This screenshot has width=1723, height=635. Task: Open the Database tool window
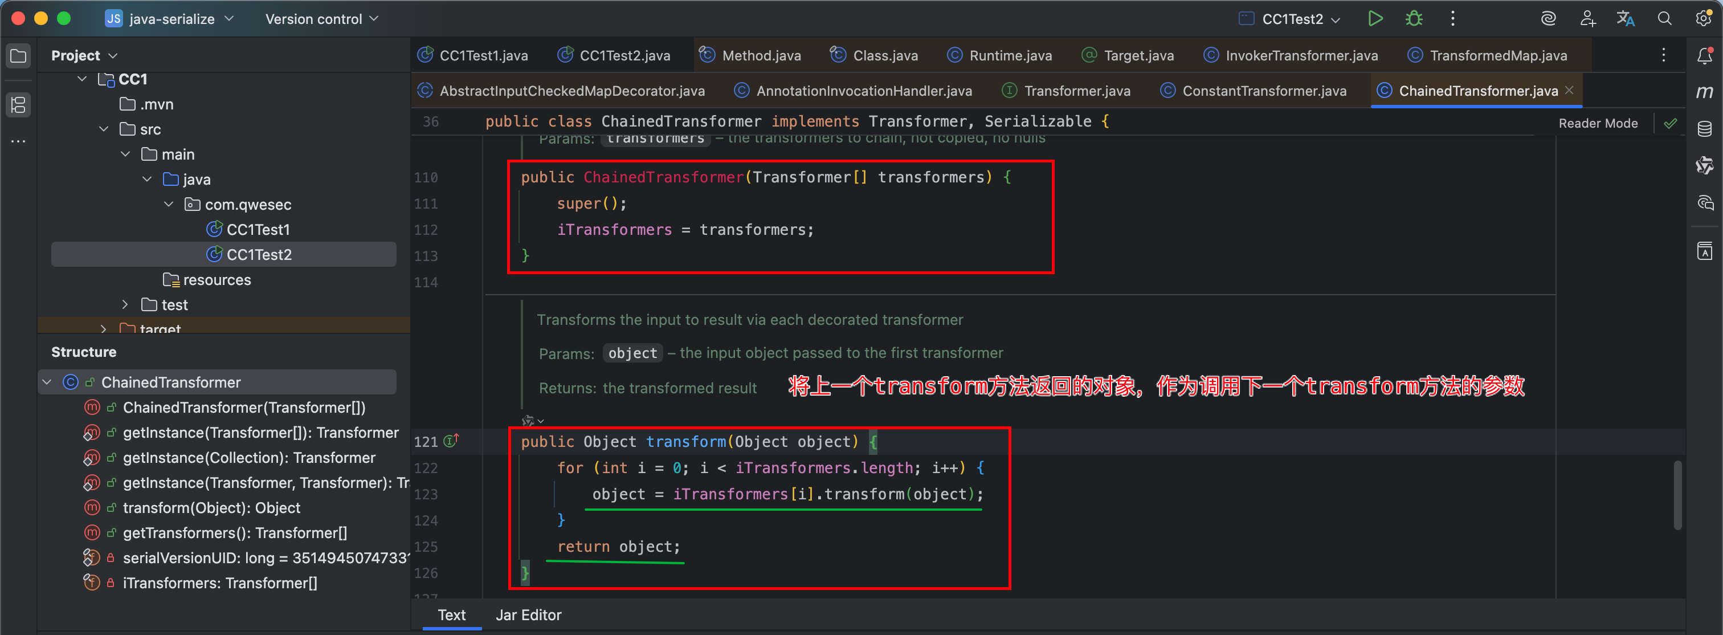(x=1704, y=128)
